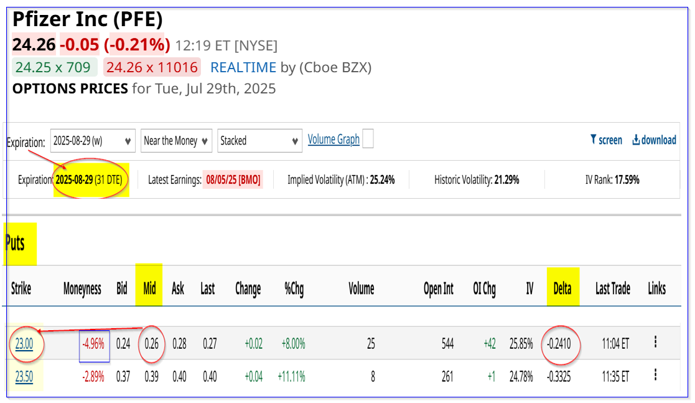Sort by Open Int column header
This screenshot has height=403, width=695.
pos(439,288)
